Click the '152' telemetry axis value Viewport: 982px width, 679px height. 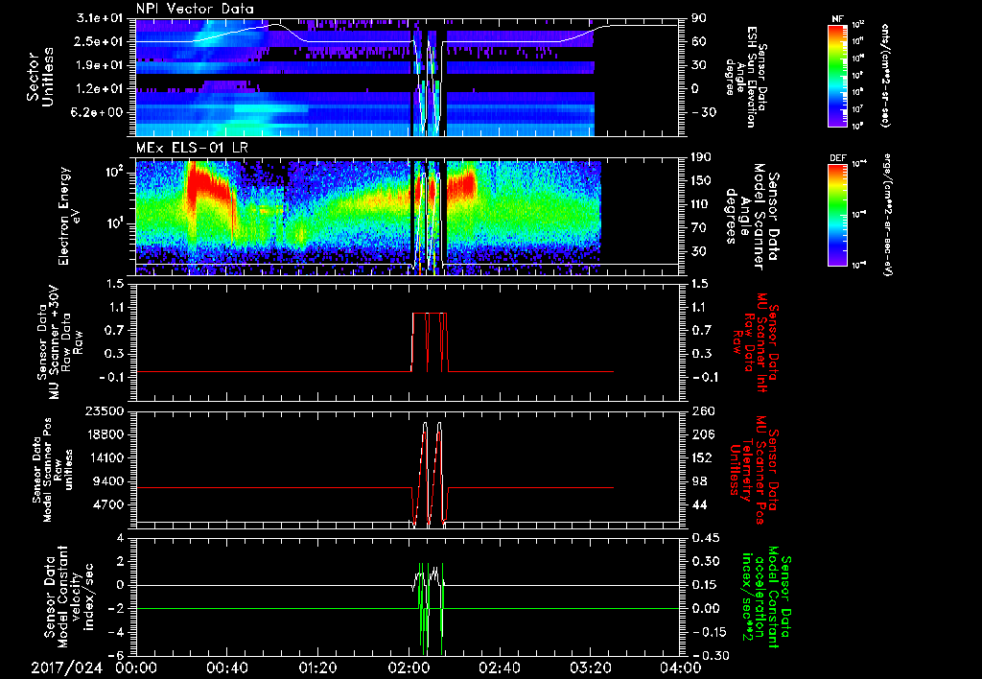(x=703, y=457)
